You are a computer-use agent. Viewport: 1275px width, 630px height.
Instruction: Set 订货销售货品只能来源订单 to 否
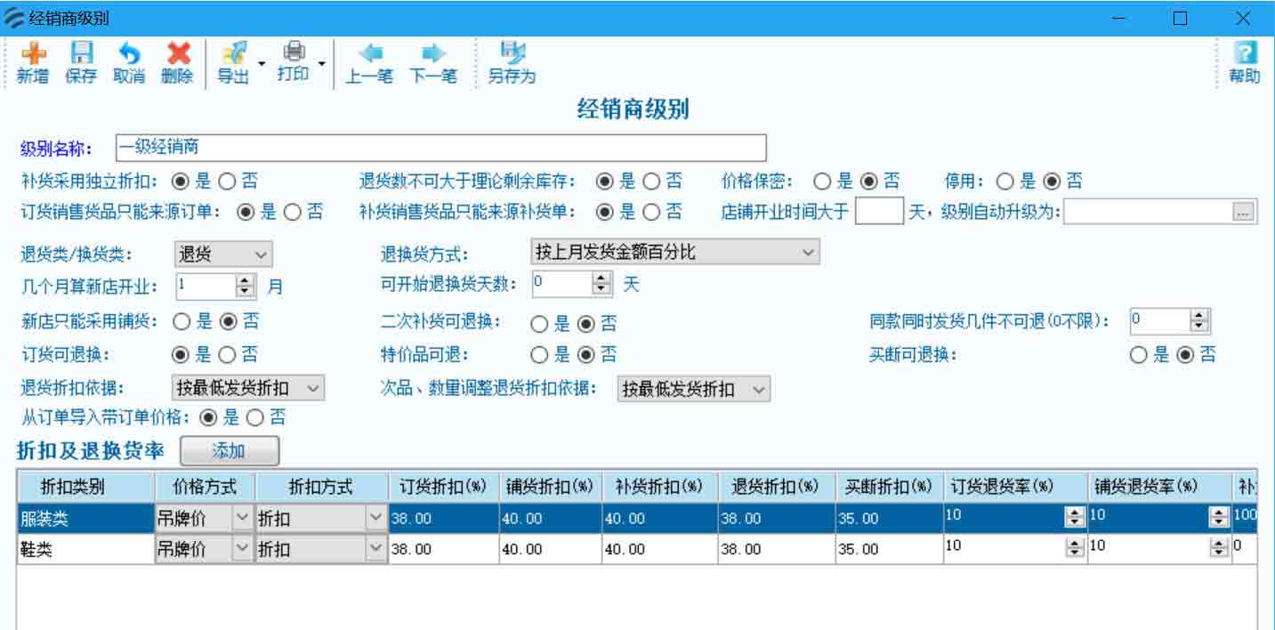(x=293, y=212)
